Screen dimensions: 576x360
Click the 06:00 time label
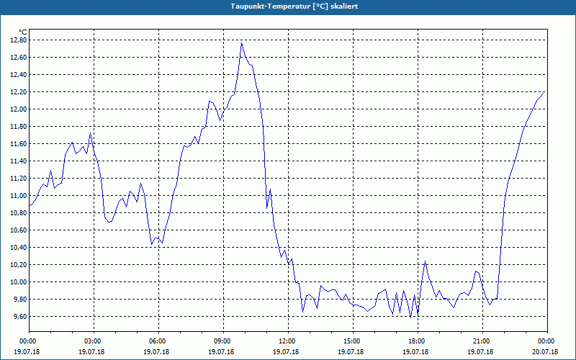158,341
